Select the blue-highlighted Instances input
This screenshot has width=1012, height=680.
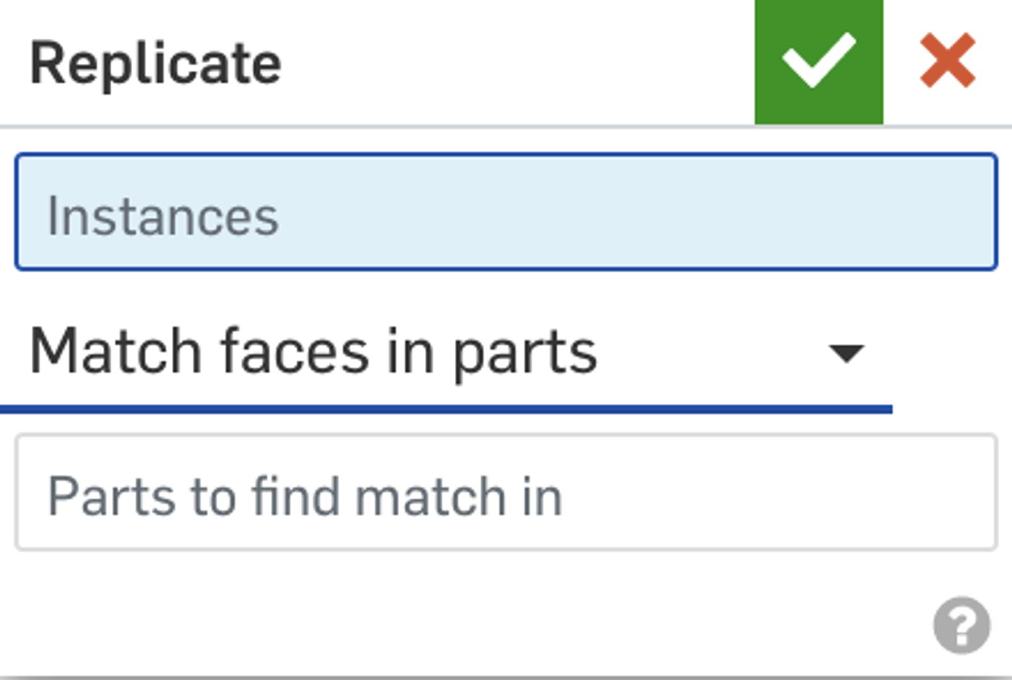point(506,212)
